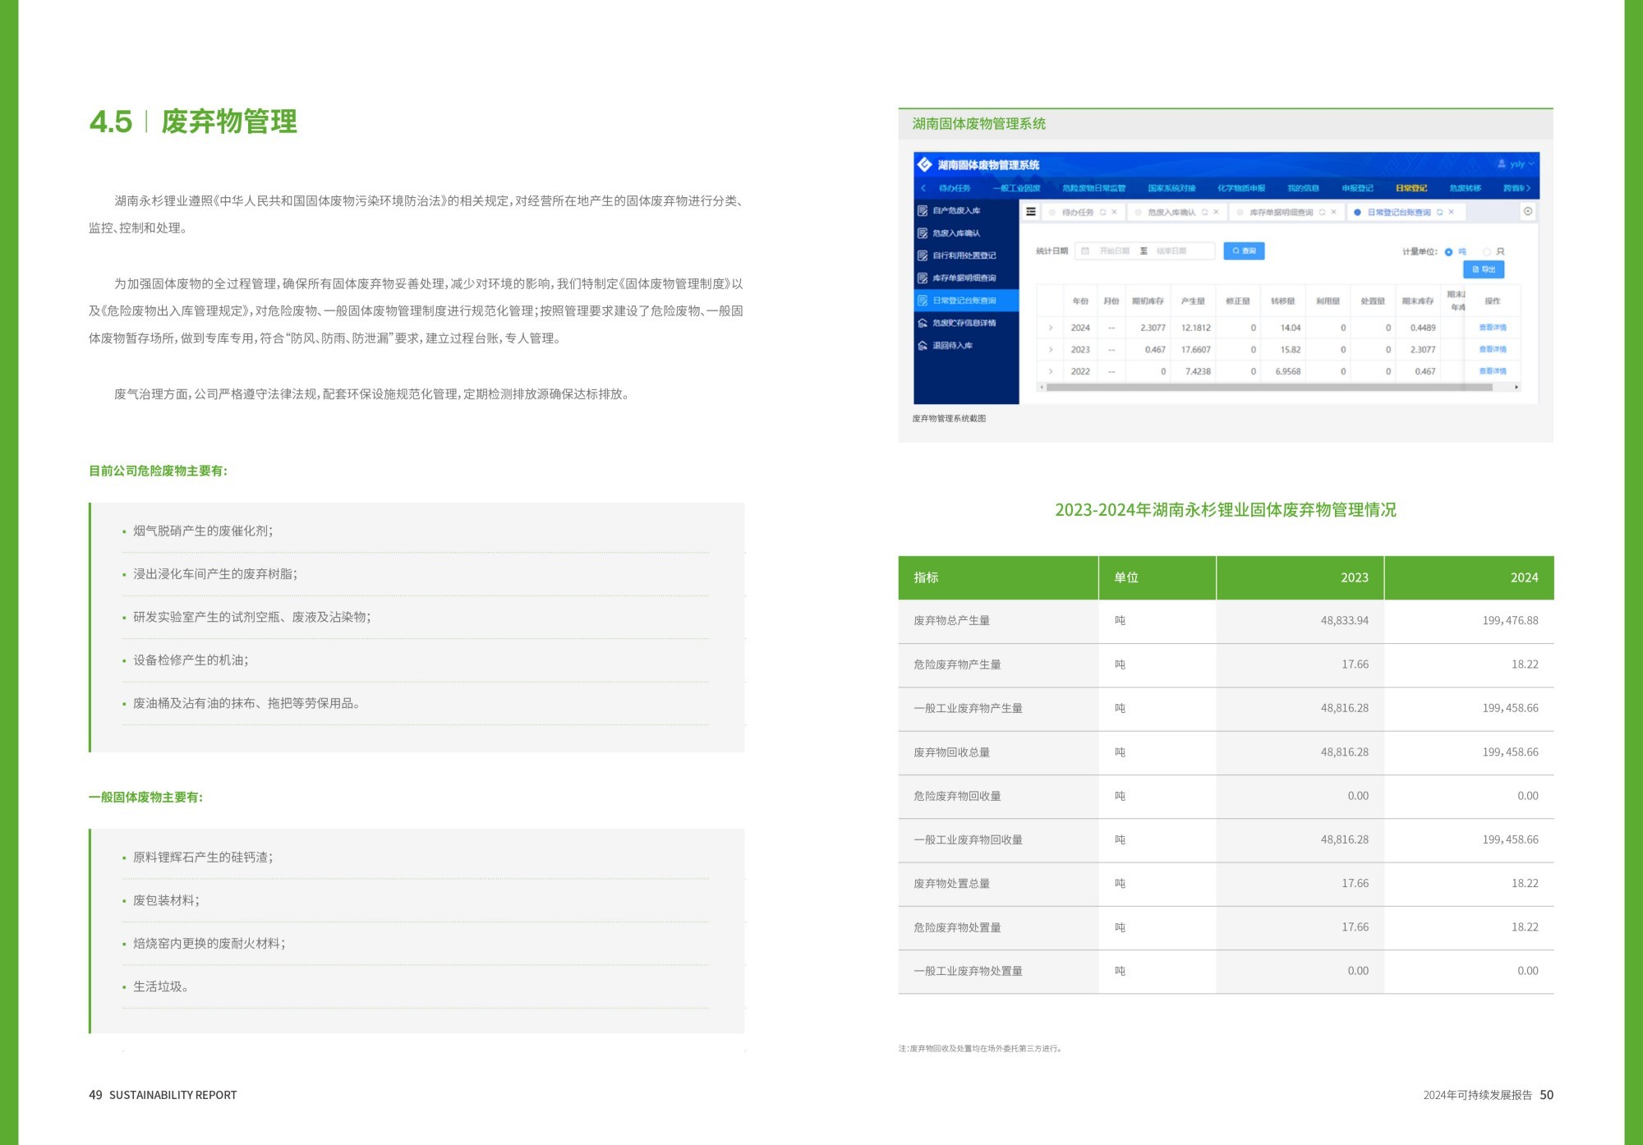Open 危废转移 in the top navigation
Viewport: 1643px width, 1145px height.
pyautogui.click(x=1466, y=188)
